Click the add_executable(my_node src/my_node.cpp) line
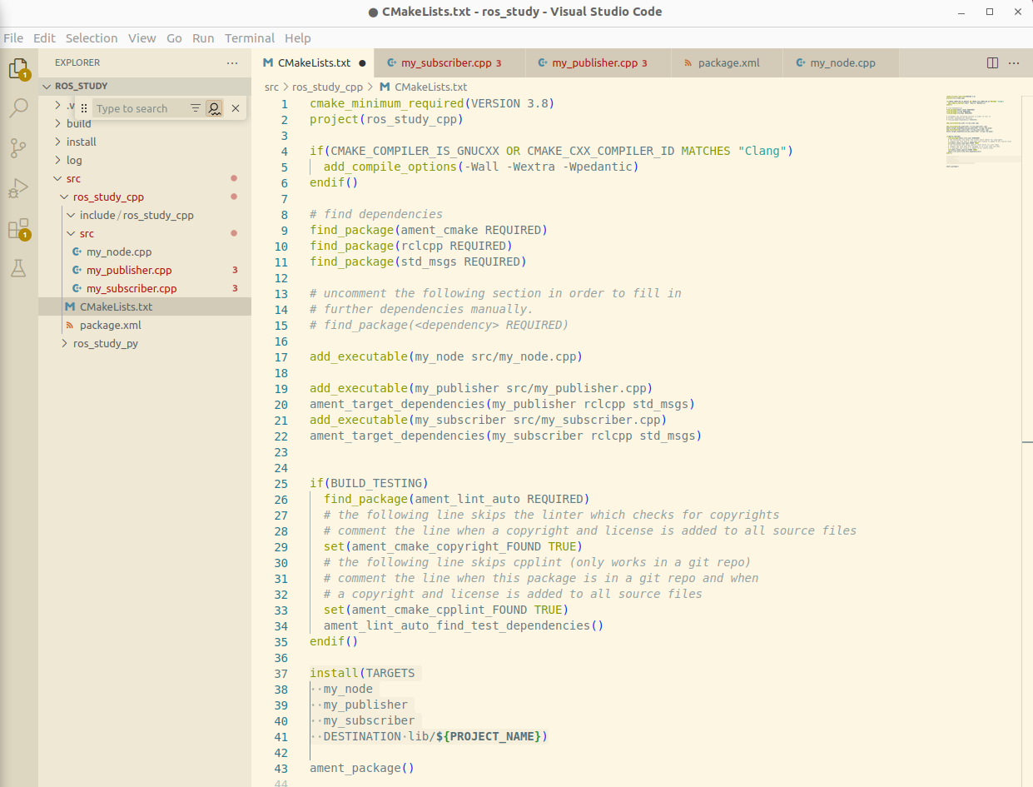The image size is (1033, 787). pos(446,356)
